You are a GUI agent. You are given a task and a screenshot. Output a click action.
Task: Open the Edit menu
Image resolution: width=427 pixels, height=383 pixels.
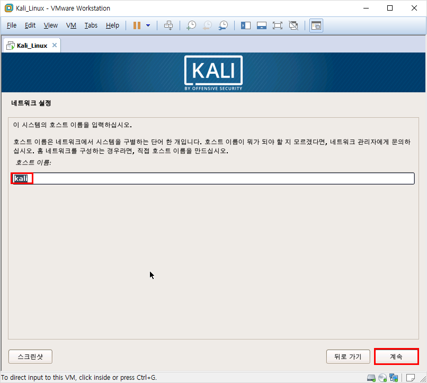[x=30, y=25]
